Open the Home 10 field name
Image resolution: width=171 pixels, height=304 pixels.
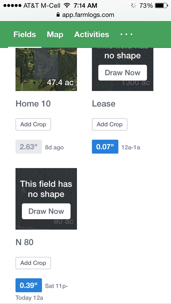point(33,104)
